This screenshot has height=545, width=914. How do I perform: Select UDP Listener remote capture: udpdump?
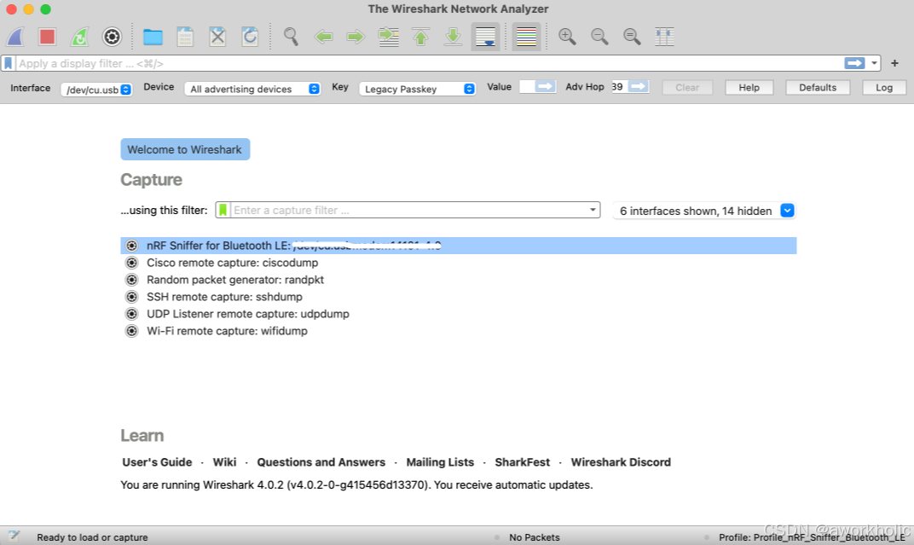click(458, 314)
